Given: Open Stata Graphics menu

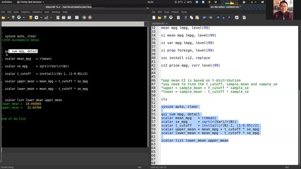Looking at the screenshot, I should 25,12.
